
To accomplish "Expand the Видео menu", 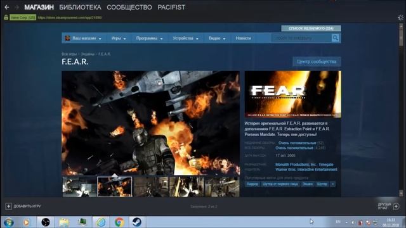I will point(217,38).
